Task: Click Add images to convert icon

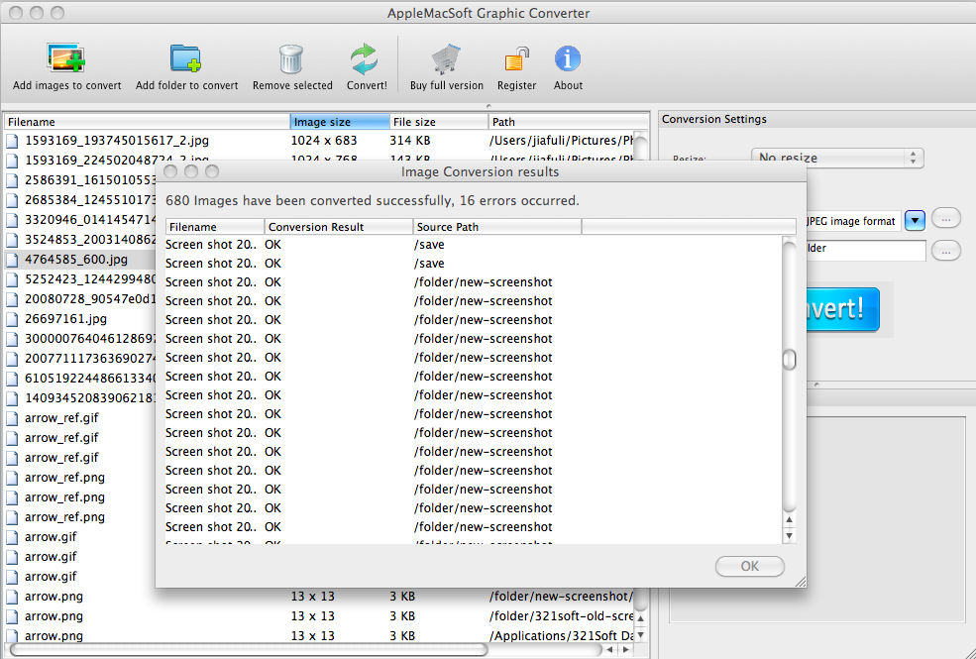Action: pyautogui.click(x=66, y=58)
